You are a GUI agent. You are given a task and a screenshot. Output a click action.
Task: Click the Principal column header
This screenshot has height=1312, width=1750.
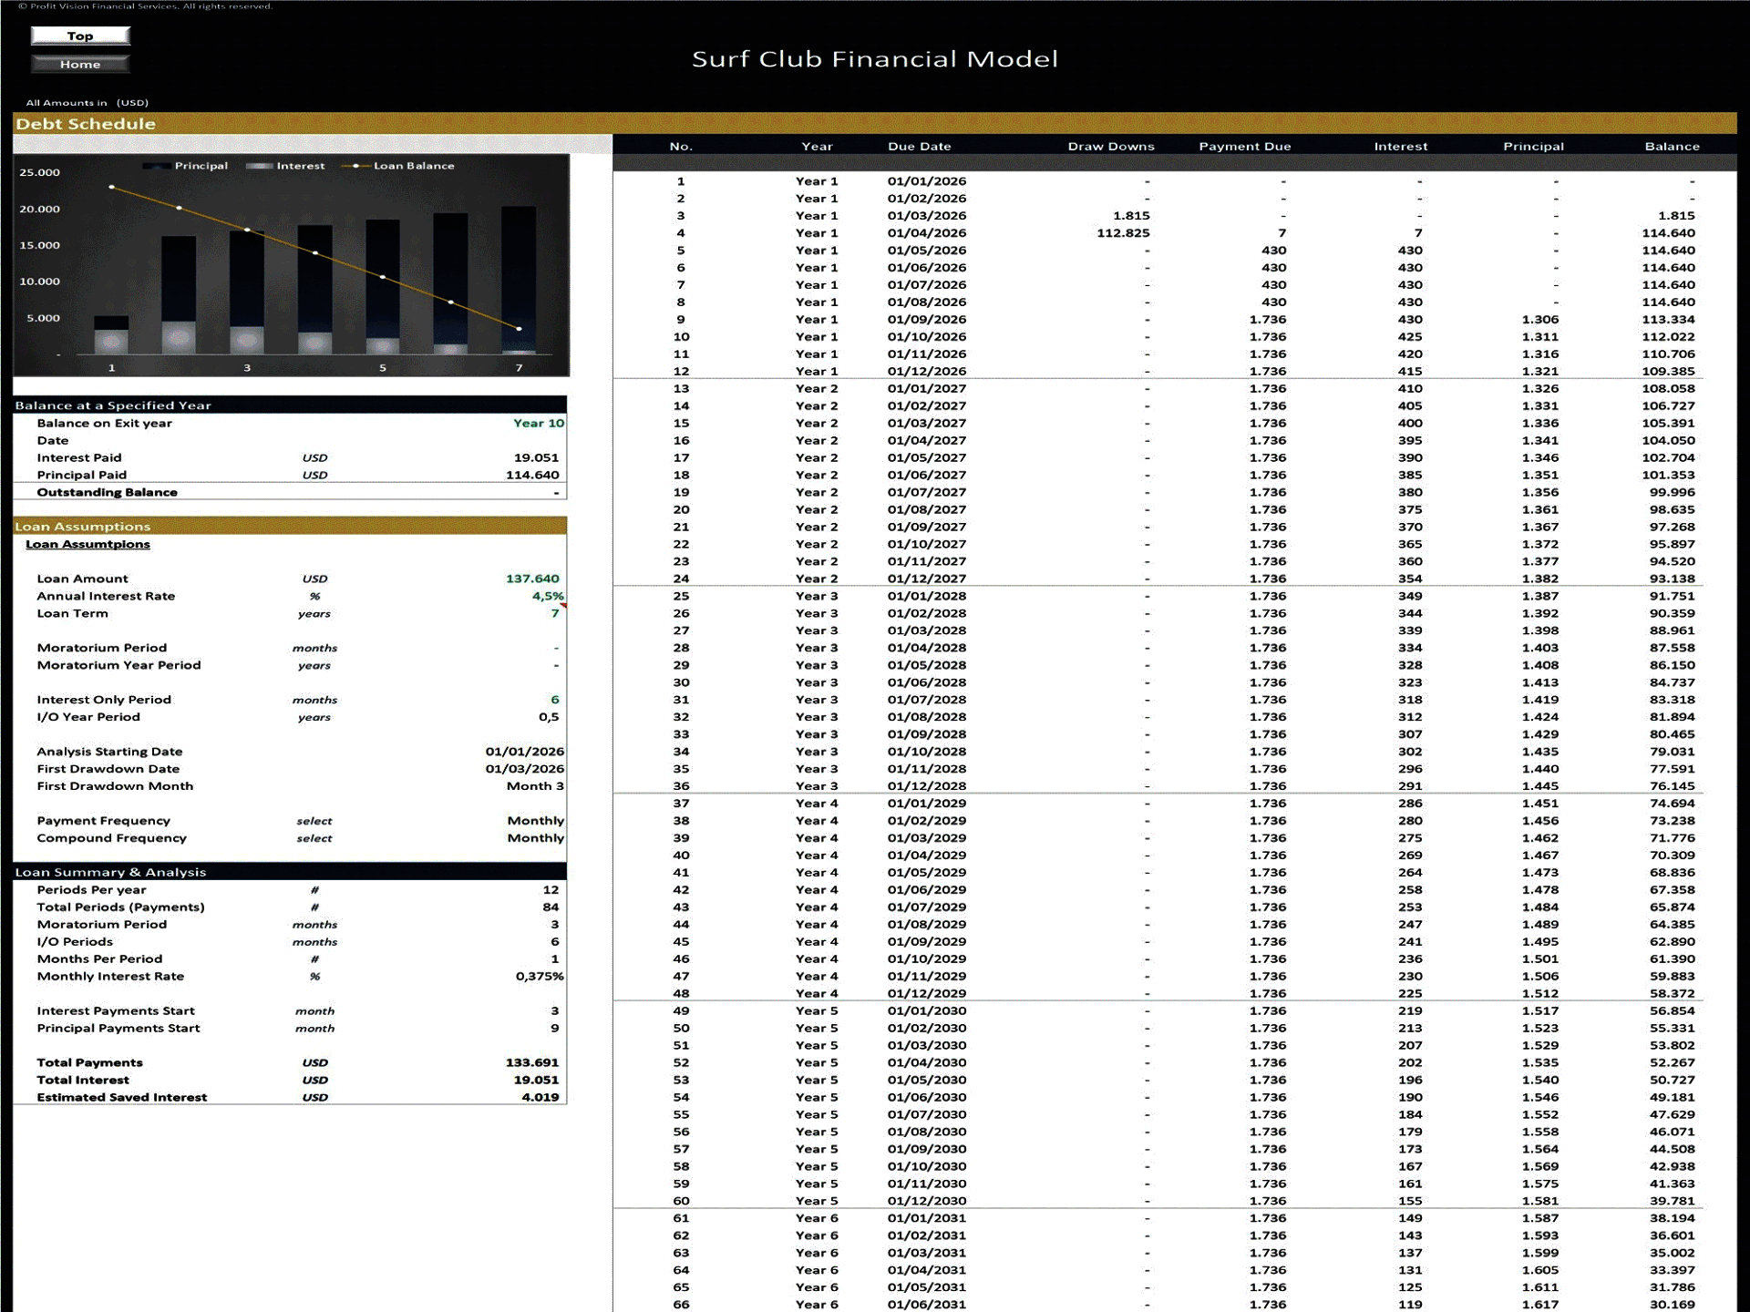1533,147
